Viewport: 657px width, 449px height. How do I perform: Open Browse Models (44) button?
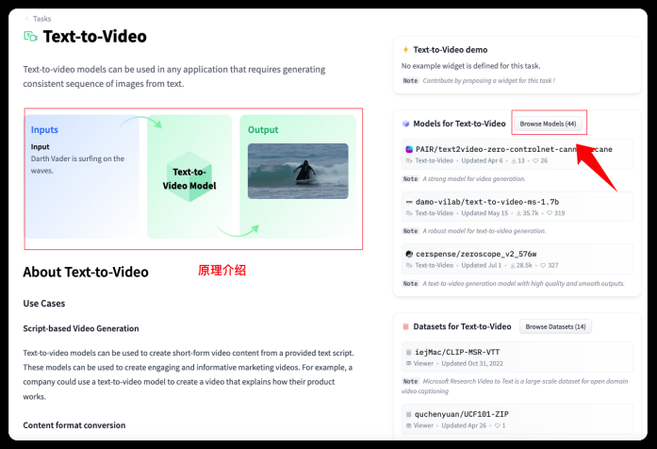click(x=548, y=124)
